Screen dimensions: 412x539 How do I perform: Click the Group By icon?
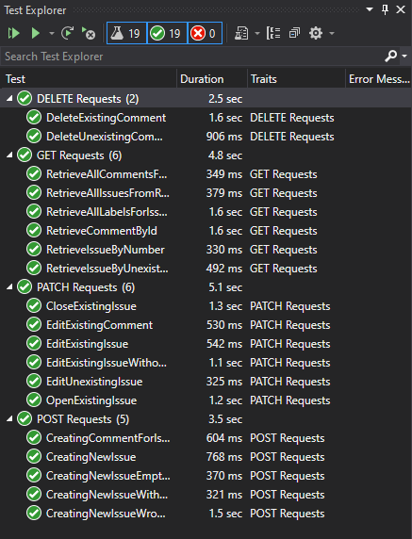[273, 33]
